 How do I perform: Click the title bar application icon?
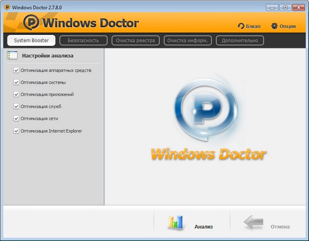(x=7, y=7)
